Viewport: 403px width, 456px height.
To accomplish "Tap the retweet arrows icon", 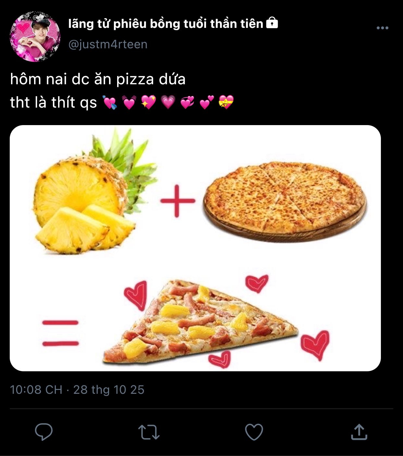I will click(149, 432).
